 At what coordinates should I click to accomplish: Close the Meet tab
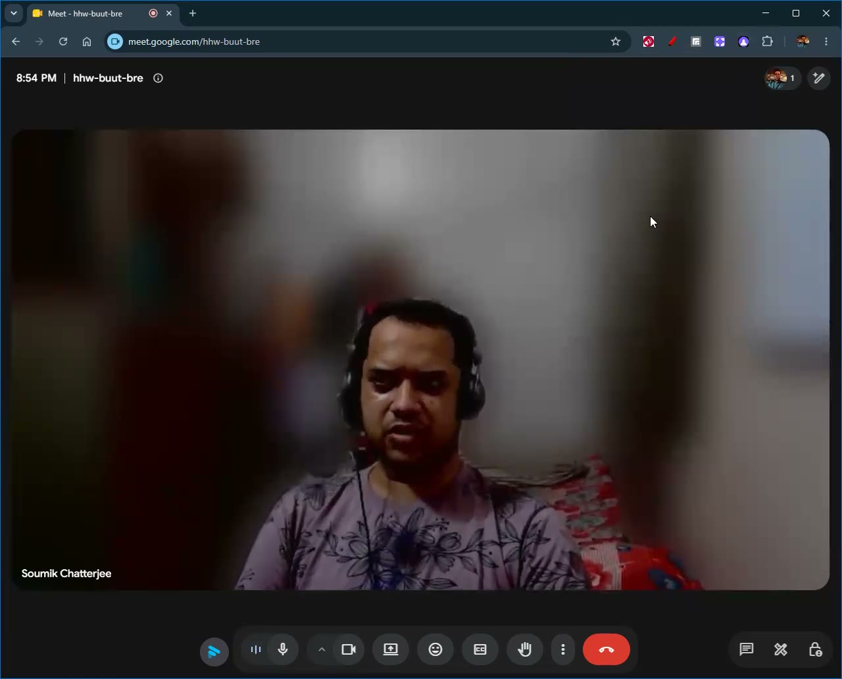point(169,13)
